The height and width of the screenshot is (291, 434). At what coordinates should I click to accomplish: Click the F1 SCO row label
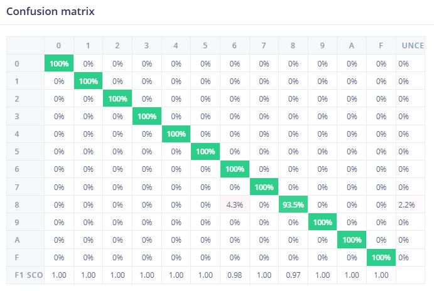click(25, 275)
